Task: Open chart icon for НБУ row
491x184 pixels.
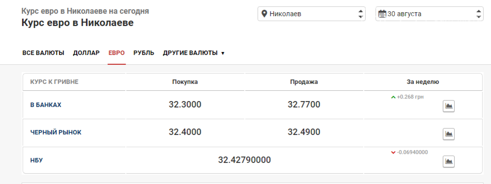Action: coord(448,161)
